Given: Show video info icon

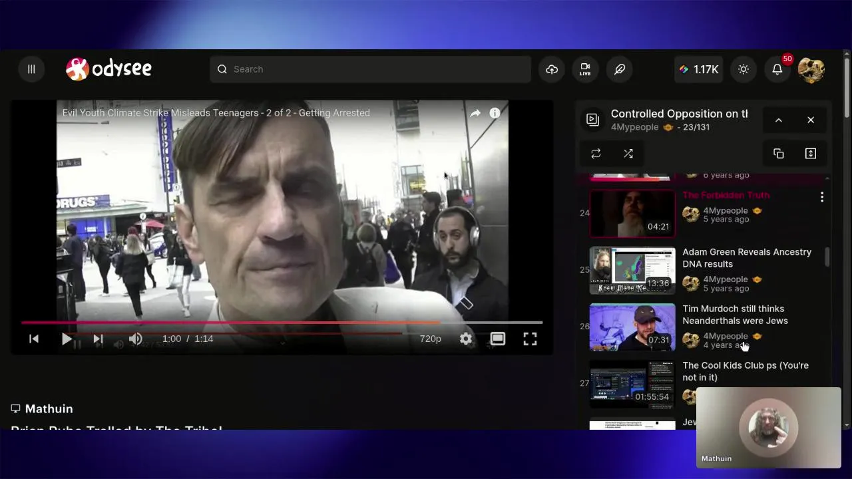Looking at the screenshot, I should pyautogui.click(x=495, y=113).
